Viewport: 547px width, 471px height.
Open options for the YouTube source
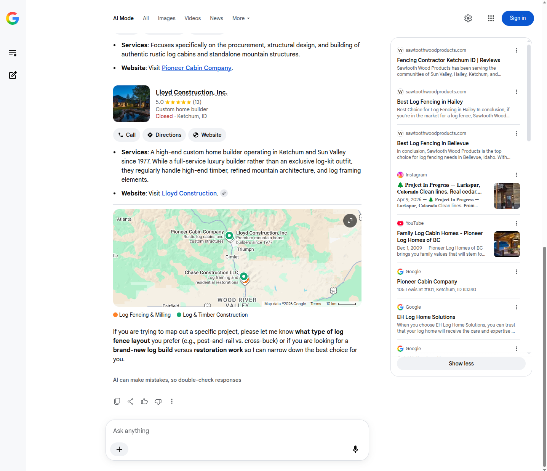point(517,223)
